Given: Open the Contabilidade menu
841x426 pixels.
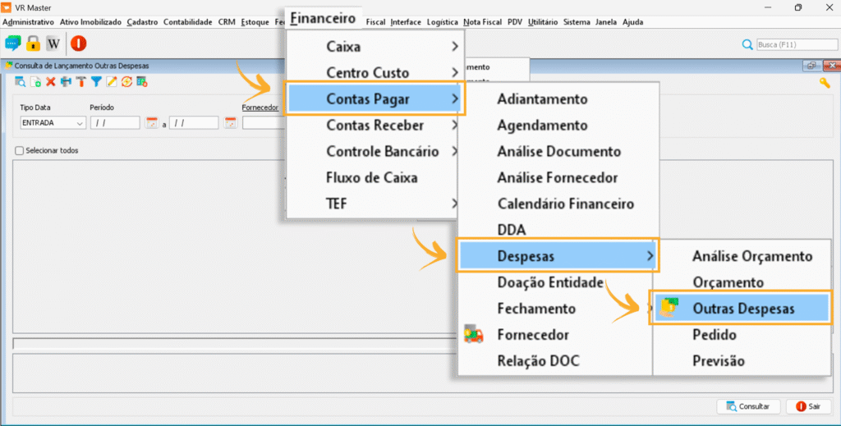Looking at the screenshot, I should [188, 22].
